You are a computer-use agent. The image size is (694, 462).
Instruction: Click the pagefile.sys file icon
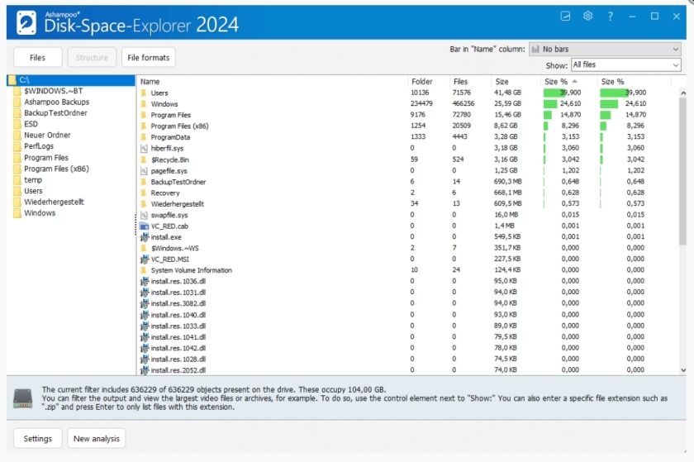(x=144, y=170)
